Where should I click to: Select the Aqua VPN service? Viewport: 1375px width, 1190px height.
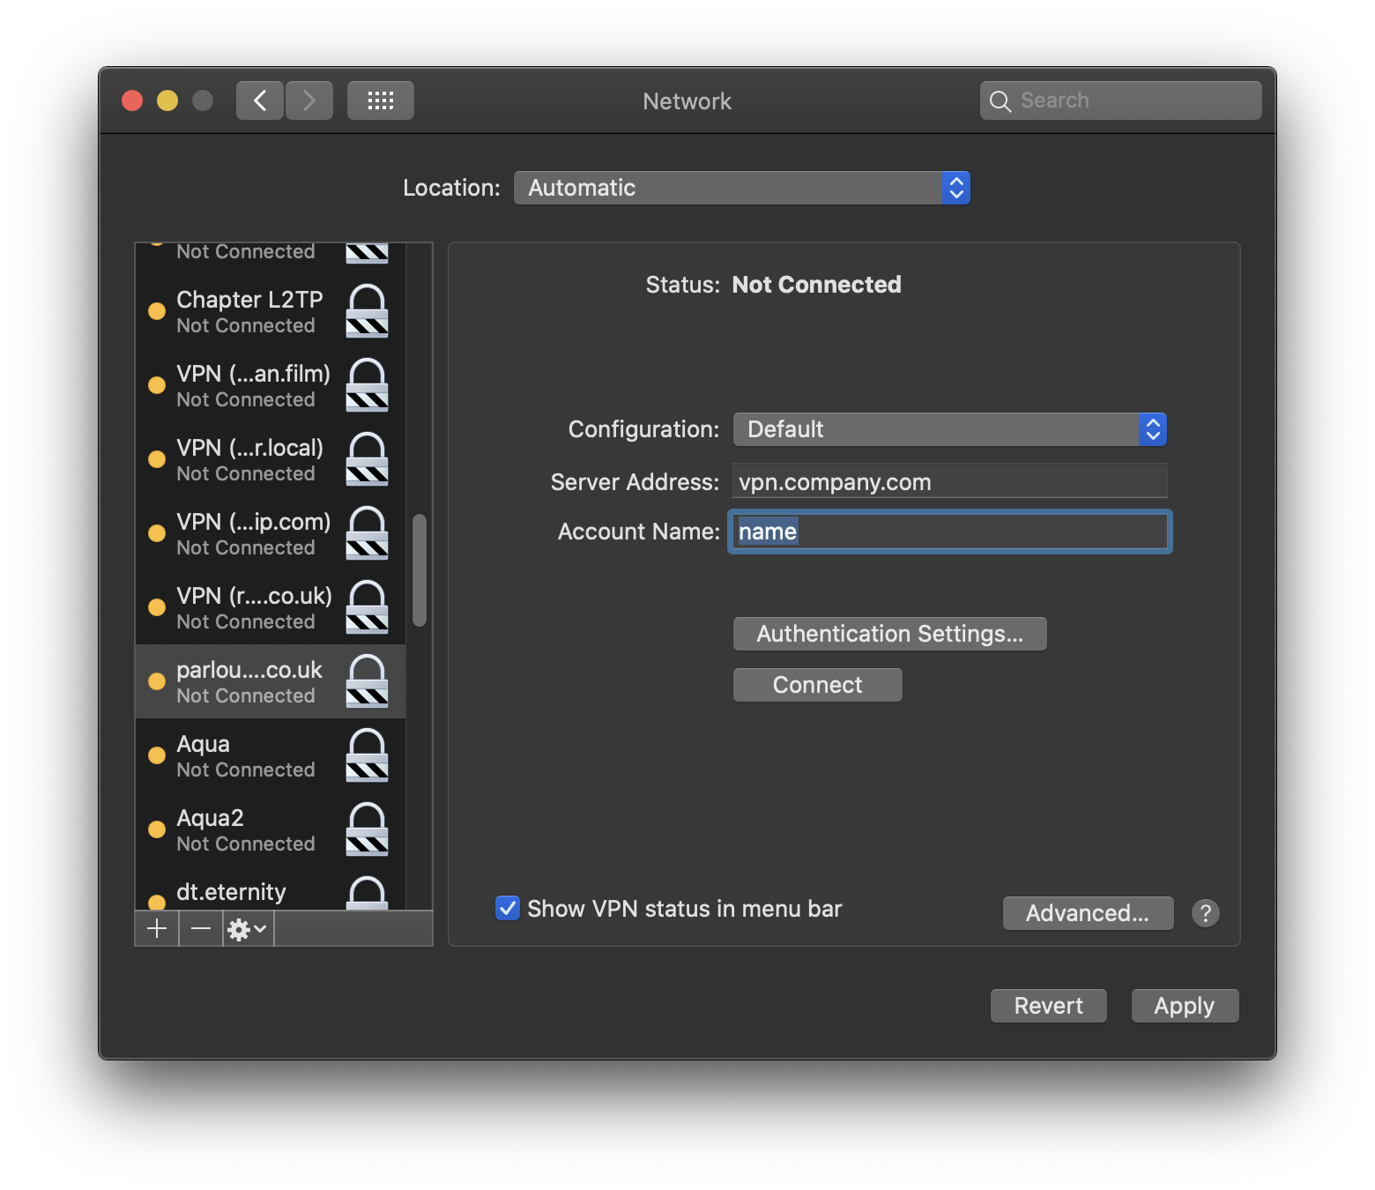[x=271, y=755]
